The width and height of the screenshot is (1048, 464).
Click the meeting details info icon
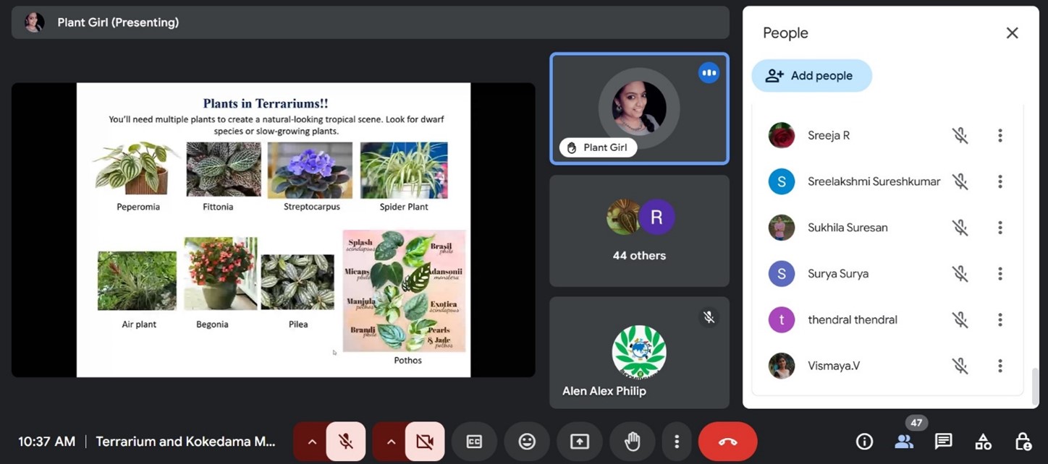(863, 442)
